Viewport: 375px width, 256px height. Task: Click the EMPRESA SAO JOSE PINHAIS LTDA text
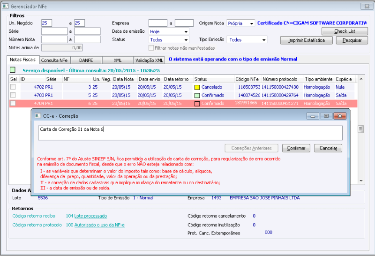(264, 198)
